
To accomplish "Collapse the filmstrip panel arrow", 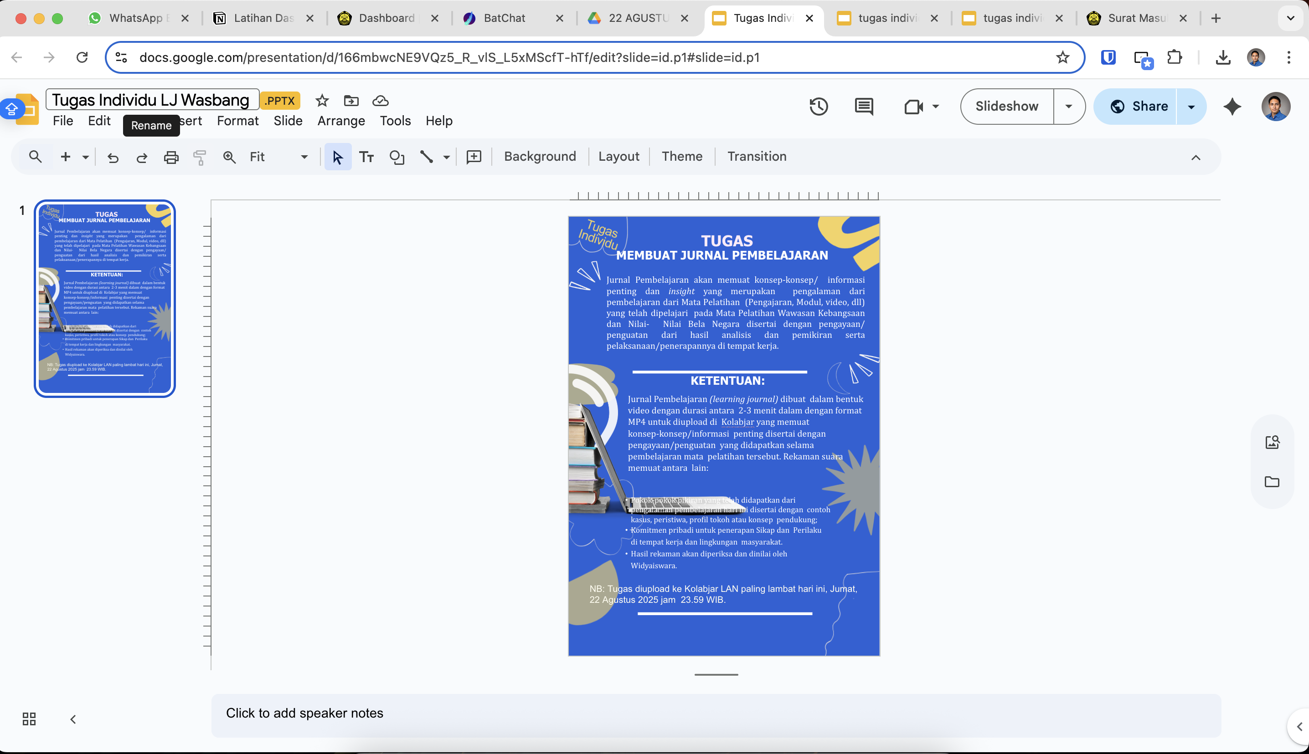I will coord(73,719).
